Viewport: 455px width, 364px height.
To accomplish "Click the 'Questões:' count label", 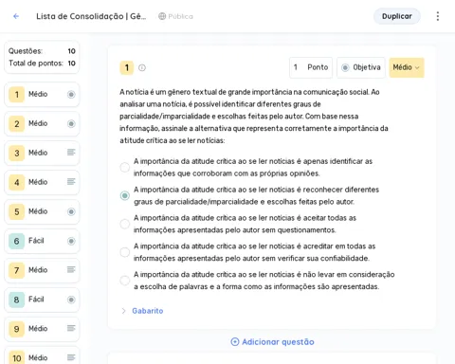I will pos(26,51).
